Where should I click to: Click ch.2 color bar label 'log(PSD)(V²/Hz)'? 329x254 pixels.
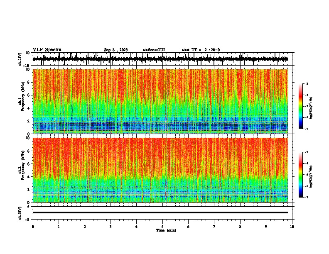tap(311, 176)
